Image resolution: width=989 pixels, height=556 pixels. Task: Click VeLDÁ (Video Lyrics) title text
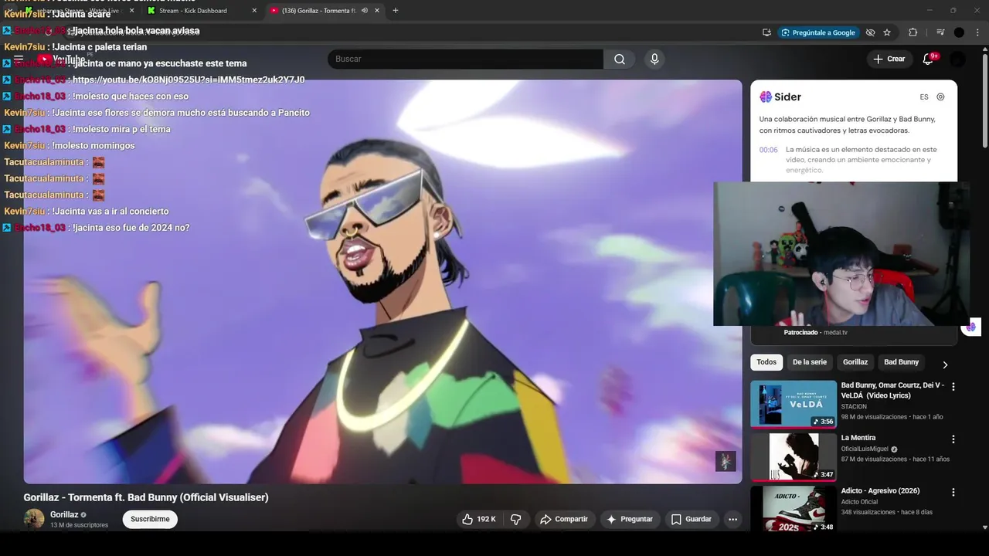pyautogui.click(x=892, y=390)
